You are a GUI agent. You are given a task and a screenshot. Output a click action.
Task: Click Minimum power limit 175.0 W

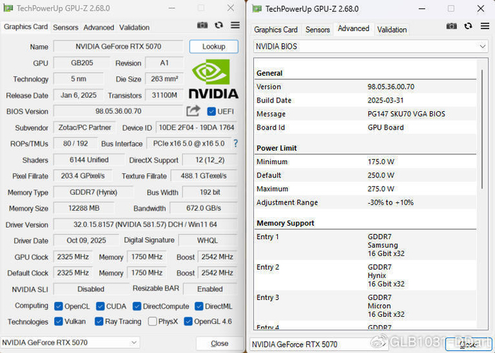coord(380,162)
